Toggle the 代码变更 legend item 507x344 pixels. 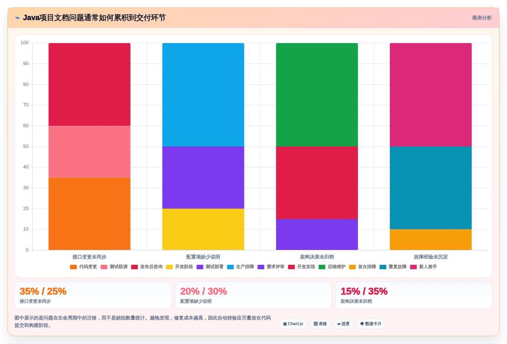tap(83, 267)
